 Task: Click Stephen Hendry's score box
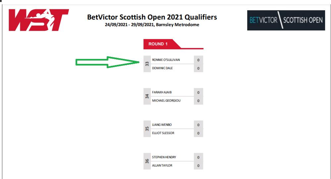[198, 157]
